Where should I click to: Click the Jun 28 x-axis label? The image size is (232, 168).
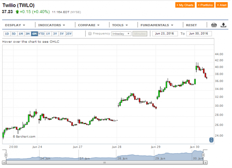[116, 147]
